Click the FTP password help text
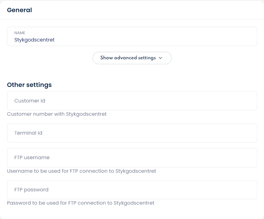This screenshot has height=219, width=264. point(81,203)
